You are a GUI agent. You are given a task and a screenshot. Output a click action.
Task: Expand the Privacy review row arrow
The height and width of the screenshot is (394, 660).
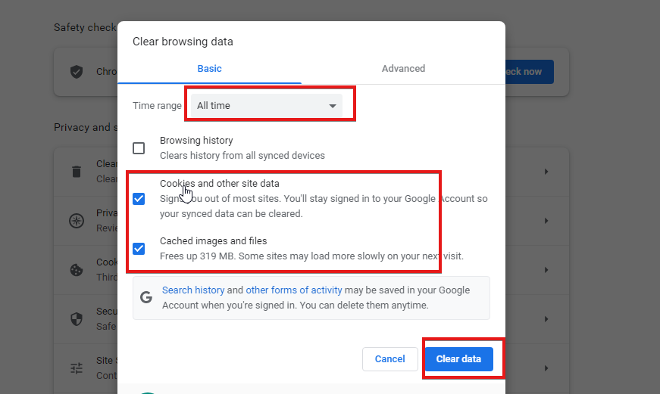[546, 221]
